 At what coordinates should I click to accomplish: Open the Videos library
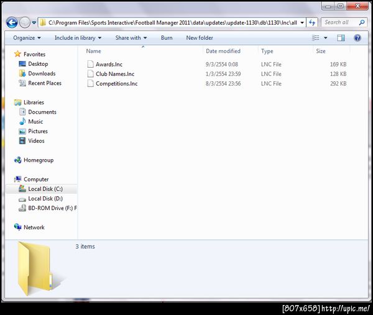(x=36, y=141)
